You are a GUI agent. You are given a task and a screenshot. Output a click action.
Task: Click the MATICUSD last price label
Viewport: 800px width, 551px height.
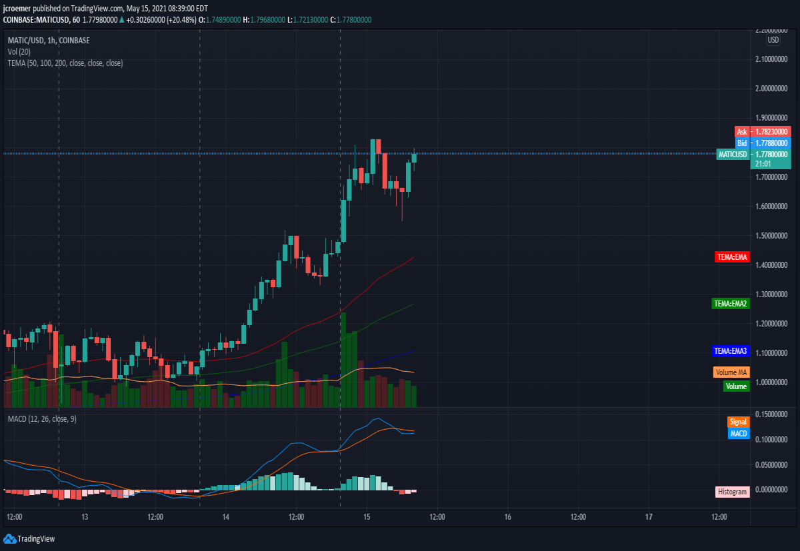733,155
